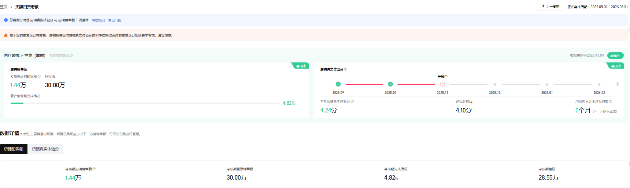Select the 2025.11 clock marker on timeline

pos(442,84)
